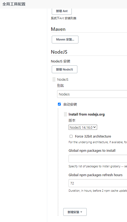The image size is (127, 222).
Task: Focus the 别名 field containing NodeJs
Action: 92,94
